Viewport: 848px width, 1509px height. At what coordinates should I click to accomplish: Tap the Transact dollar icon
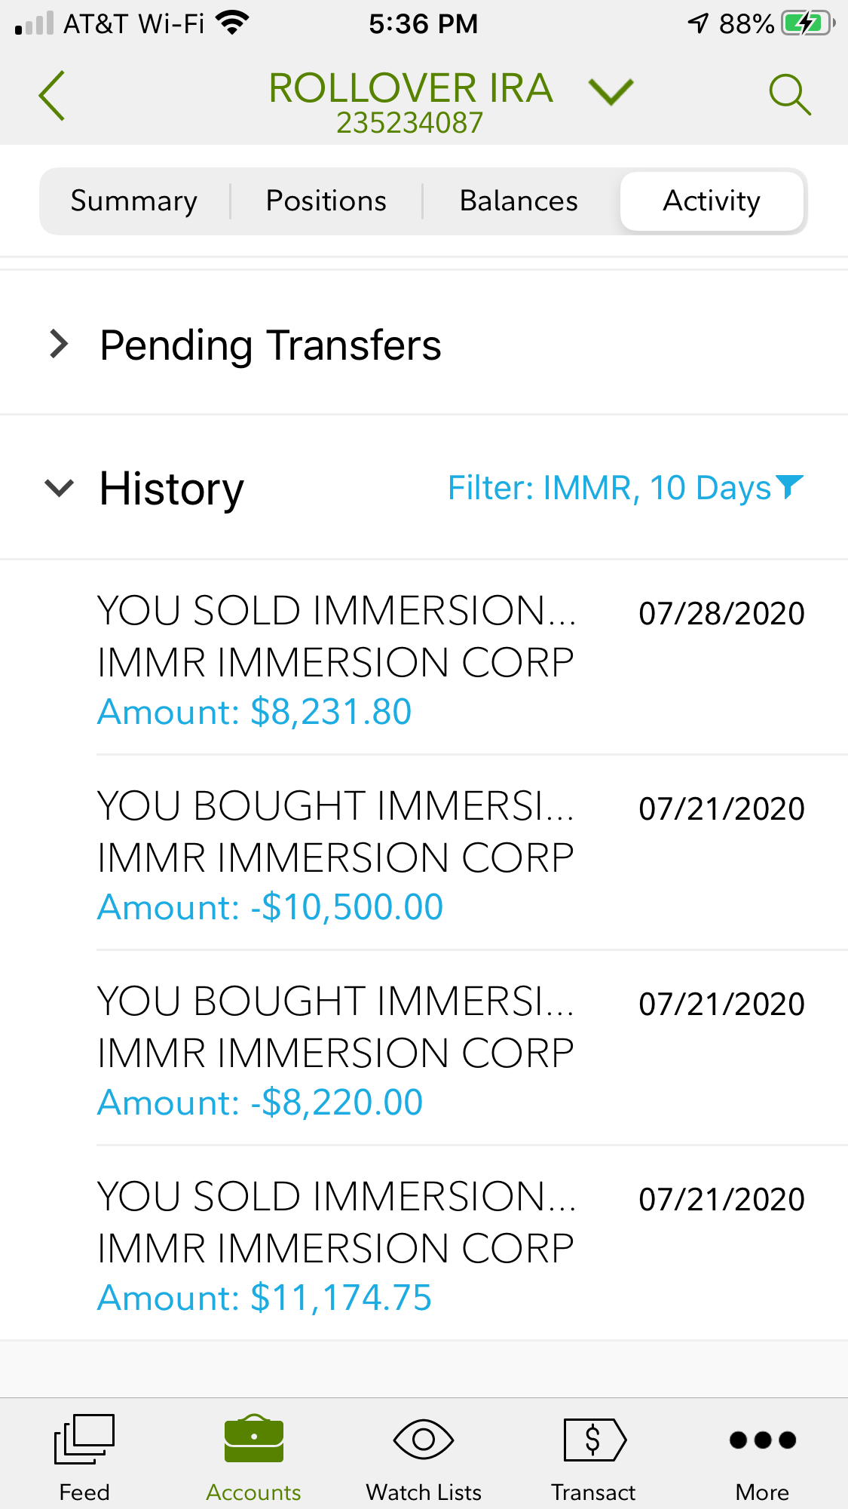(594, 1439)
